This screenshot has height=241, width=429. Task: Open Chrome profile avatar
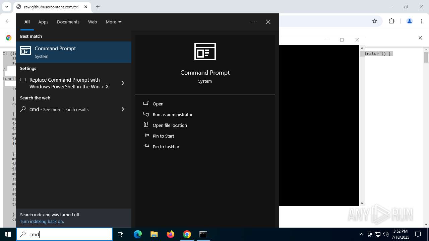coord(409,21)
